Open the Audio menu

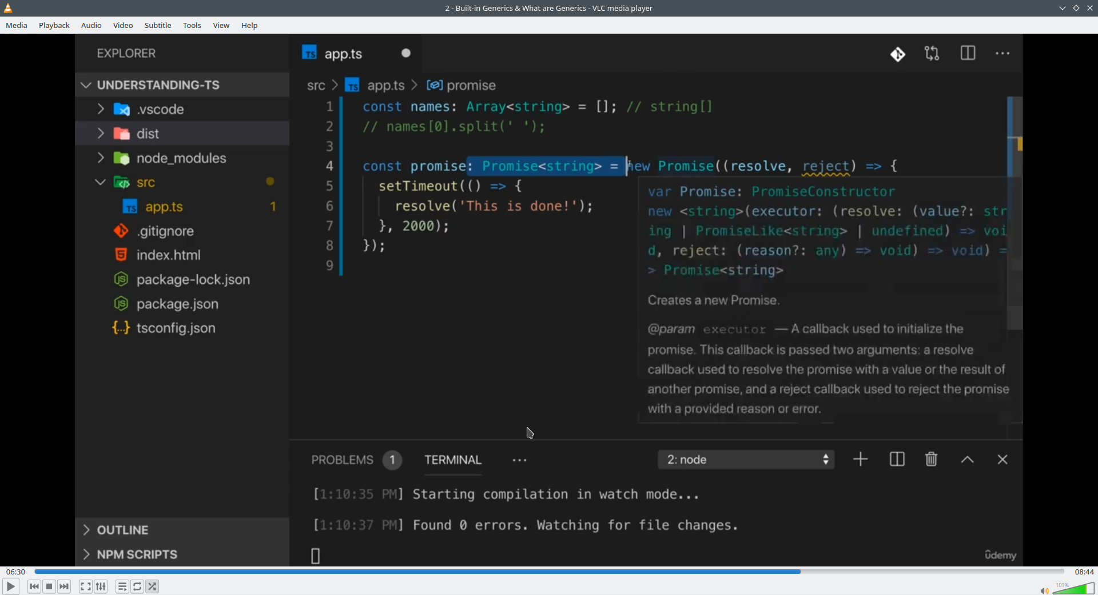pos(91,26)
